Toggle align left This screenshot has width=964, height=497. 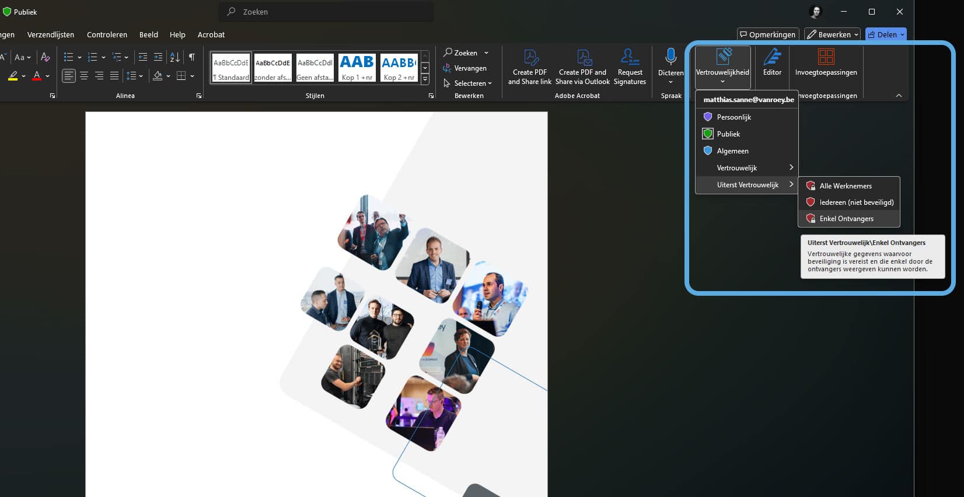click(69, 76)
